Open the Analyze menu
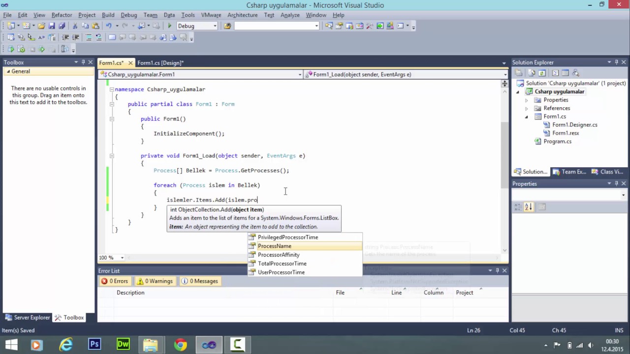 pos(290,15)
